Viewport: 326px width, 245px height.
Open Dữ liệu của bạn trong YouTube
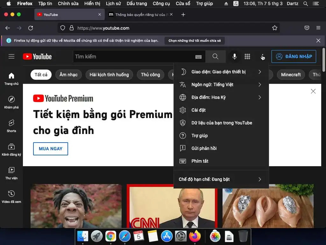[221, 123]
